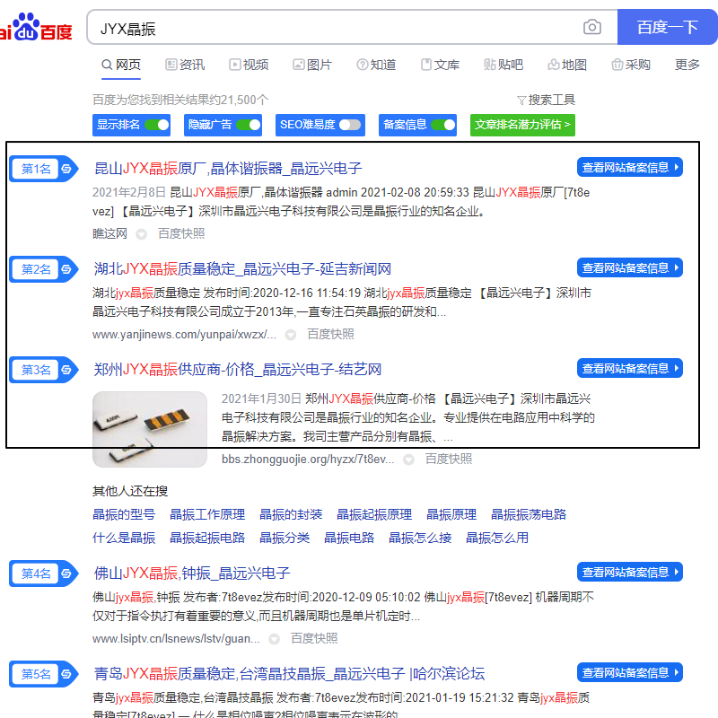Click related search 什么是晶振
The height and width of the screenshot is (718, 718).
tap(124, 538)
